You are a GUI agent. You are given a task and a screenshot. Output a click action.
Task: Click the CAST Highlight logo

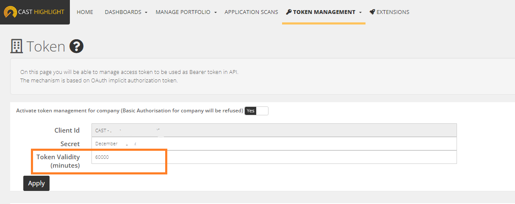[34, 12]
